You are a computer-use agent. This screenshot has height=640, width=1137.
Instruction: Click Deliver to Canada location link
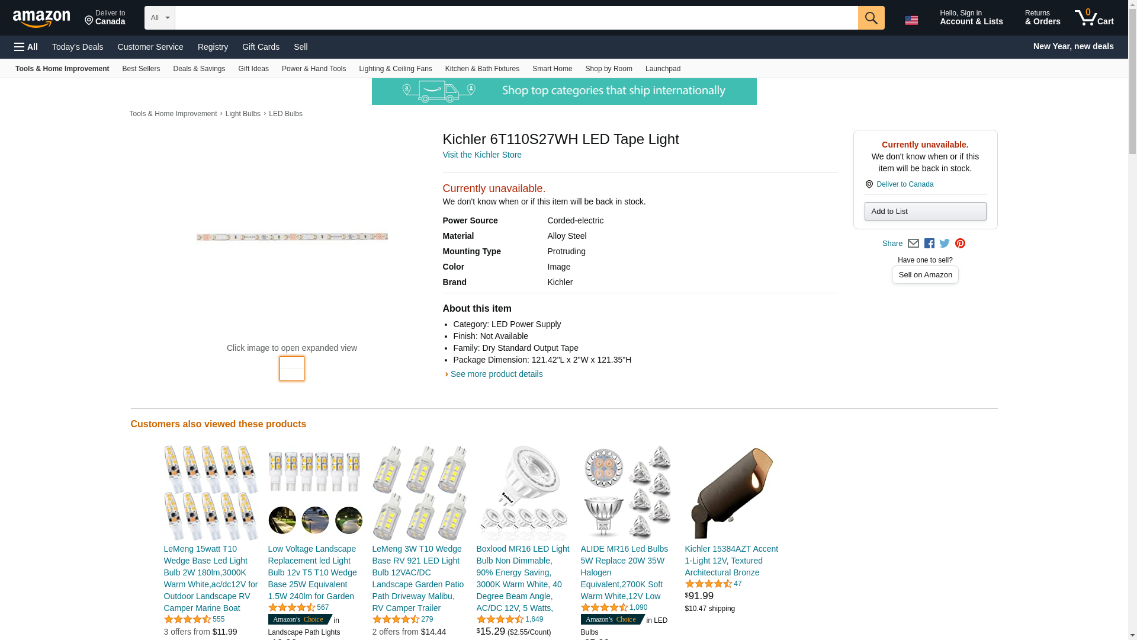coord(904,184)
